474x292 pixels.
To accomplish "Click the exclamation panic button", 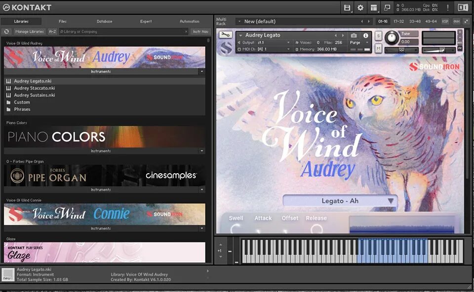I will click(448, 7).
